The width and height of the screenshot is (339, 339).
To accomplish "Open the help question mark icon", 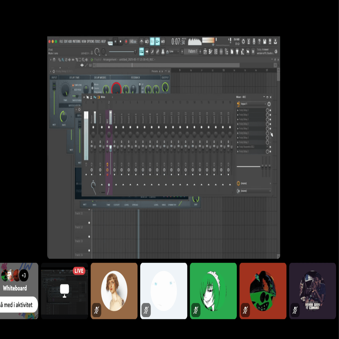I will (259, 42).
